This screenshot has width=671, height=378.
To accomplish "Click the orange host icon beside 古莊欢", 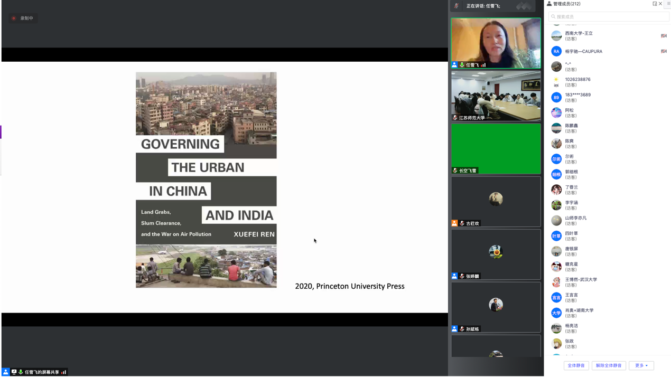I will point(454,223).
